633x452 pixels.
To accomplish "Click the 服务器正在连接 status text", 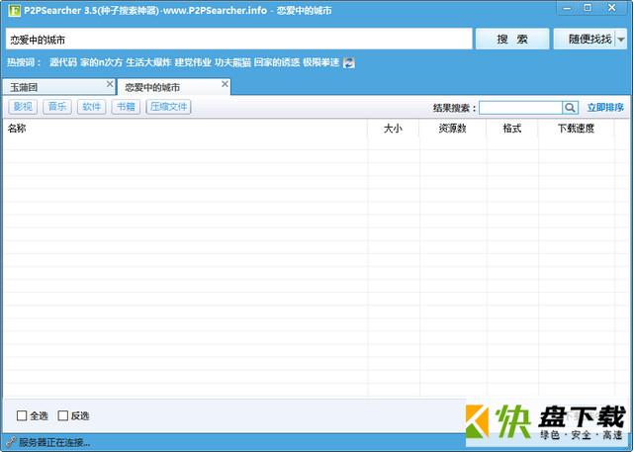I will point(54,443).
